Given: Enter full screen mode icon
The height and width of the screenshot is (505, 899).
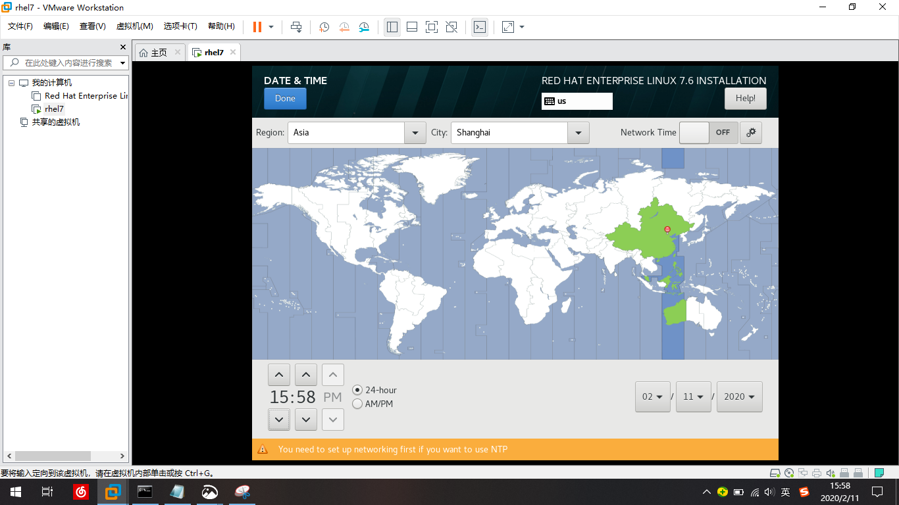Looking at the screenshot, I should [x=432, y=27].
